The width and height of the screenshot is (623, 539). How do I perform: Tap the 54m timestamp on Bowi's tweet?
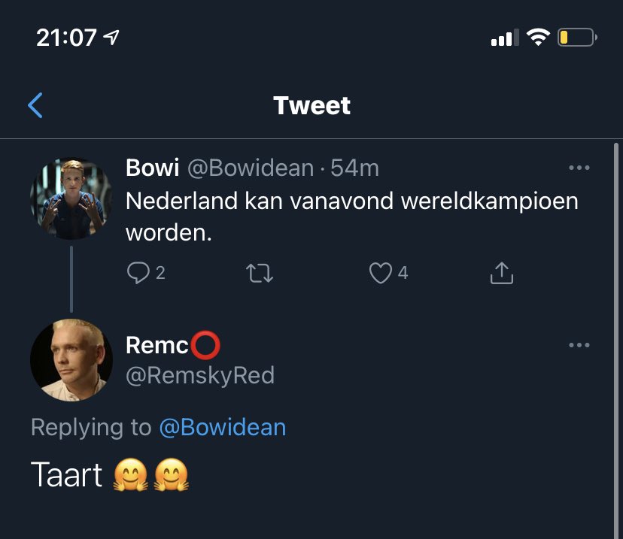click(x=354, y=168)
